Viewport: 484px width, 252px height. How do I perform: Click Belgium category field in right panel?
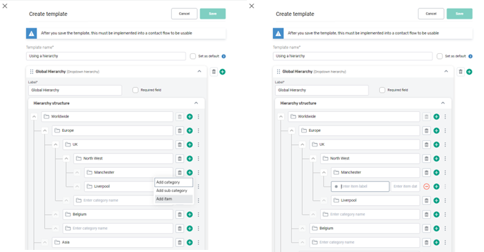365,229
